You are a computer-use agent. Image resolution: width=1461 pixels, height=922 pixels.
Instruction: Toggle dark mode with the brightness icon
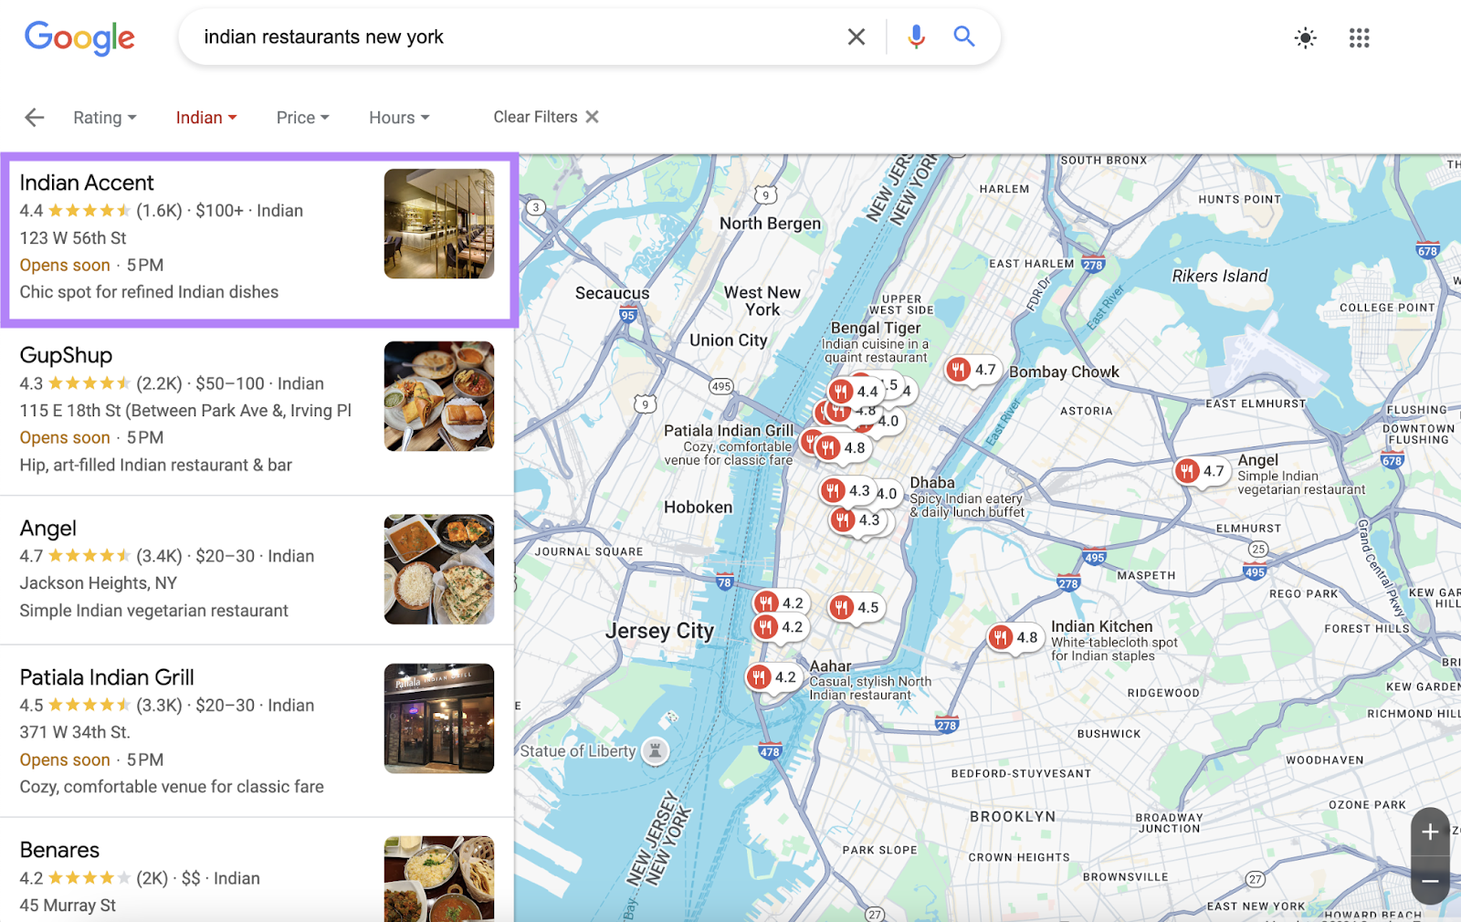(x=1305, y=37)
